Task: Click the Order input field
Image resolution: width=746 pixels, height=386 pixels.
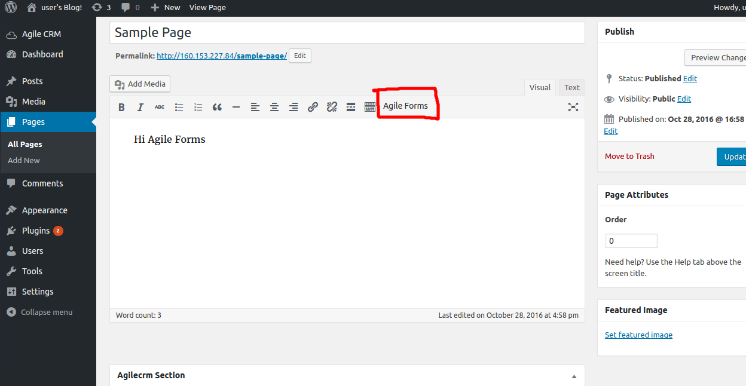Action: [631, 241]
